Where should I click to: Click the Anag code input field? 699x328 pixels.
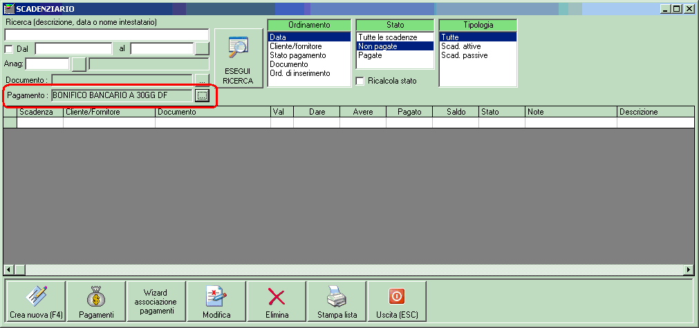tap(47, 64)
